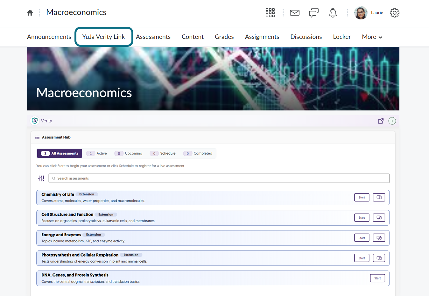Go to Assessments in the navbar
This screenshot has width=429, height=296.
(x=153, y=37)
